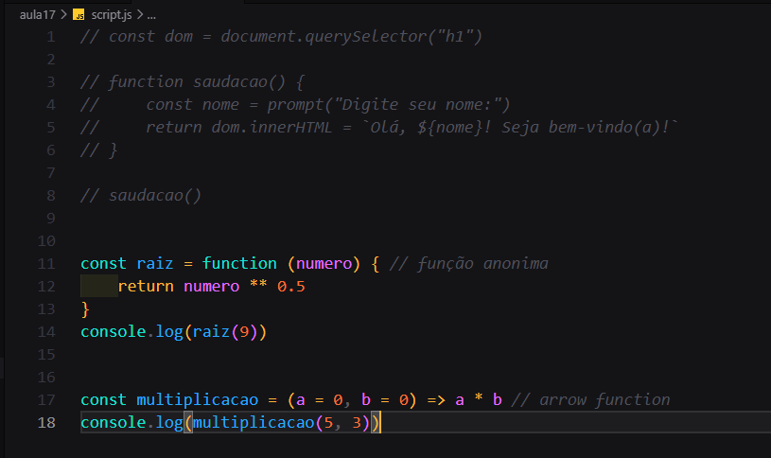771x458 pixels.
Task: Click 'console' on line 14
Action: (x=114, y=332)
